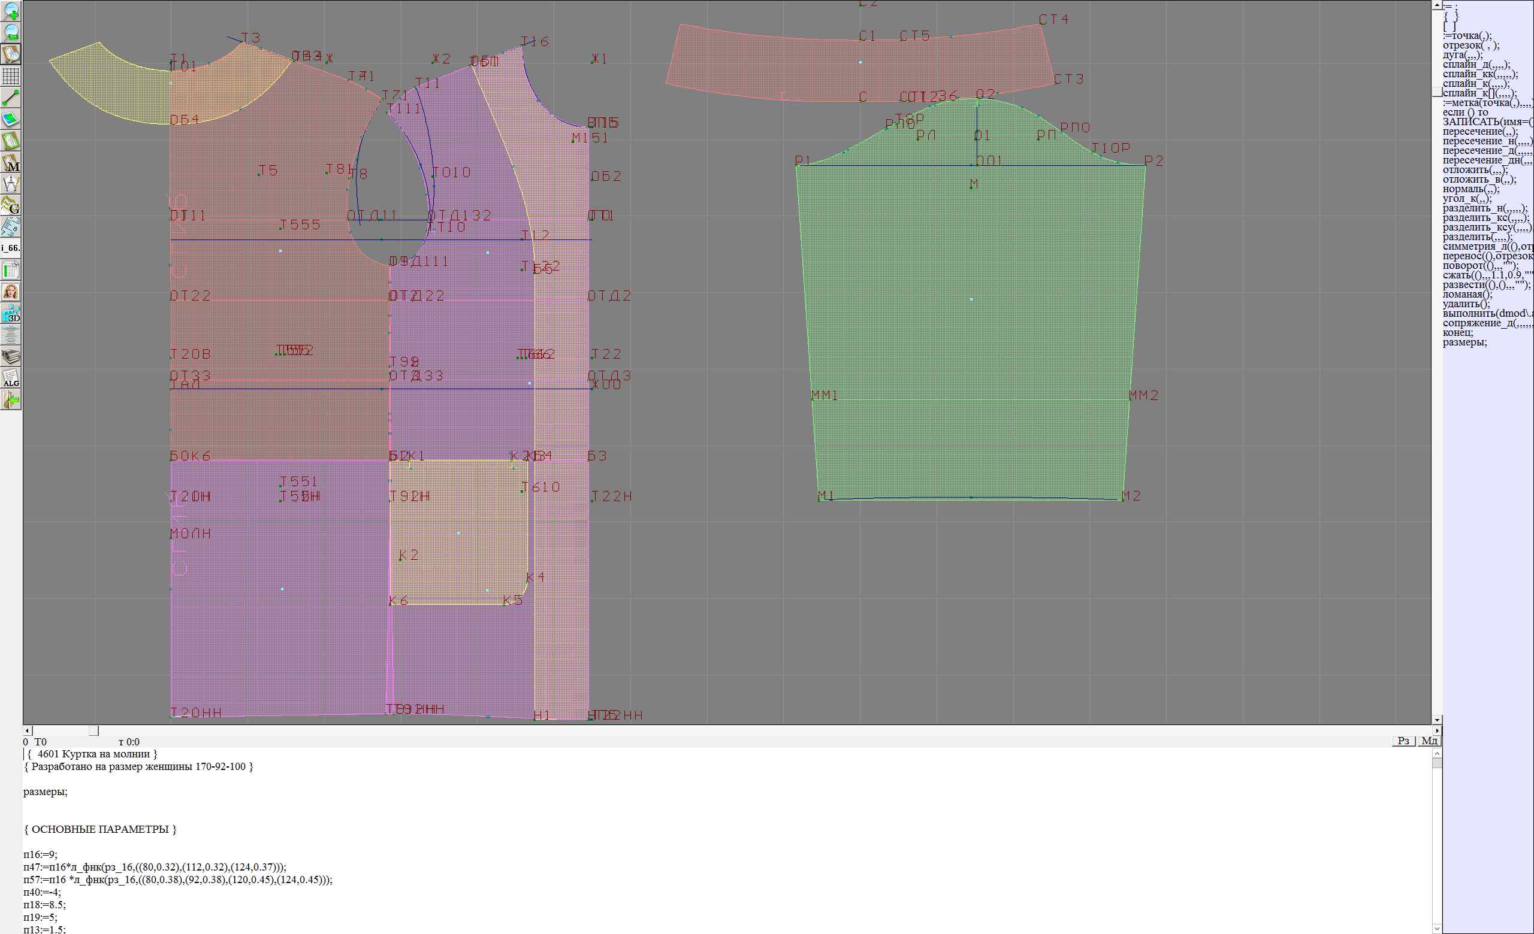Screen dimensions: 1534x934
Task: Open the green spreadsheet table icon
Action: [x=11, y=271]
